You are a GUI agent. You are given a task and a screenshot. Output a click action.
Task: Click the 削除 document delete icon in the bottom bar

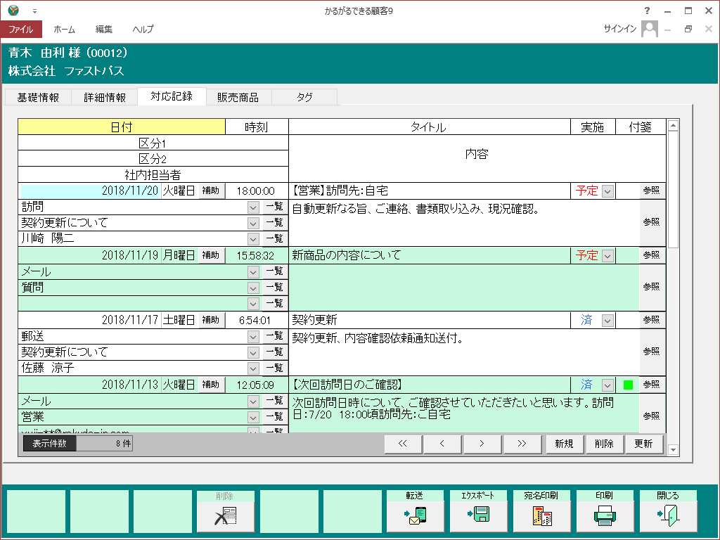pyautogui.click(x=226, y=516)
